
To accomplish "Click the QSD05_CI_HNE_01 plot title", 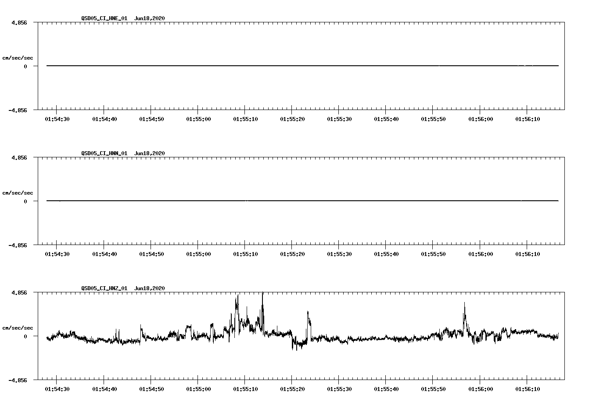I will (x=123, y=18).
